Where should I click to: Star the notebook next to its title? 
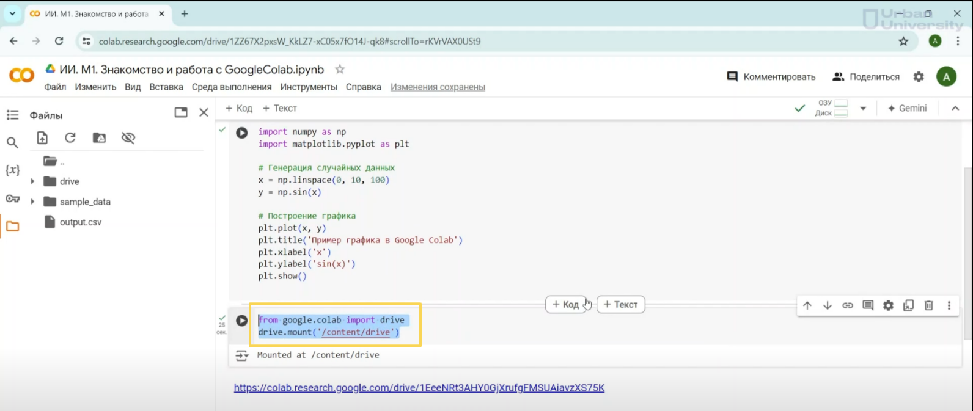340,70
